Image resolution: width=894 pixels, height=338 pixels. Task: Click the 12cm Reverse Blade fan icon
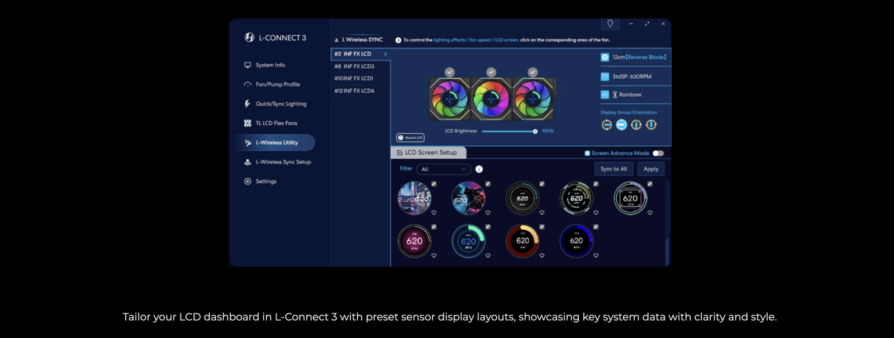click(x=605, y=57)
